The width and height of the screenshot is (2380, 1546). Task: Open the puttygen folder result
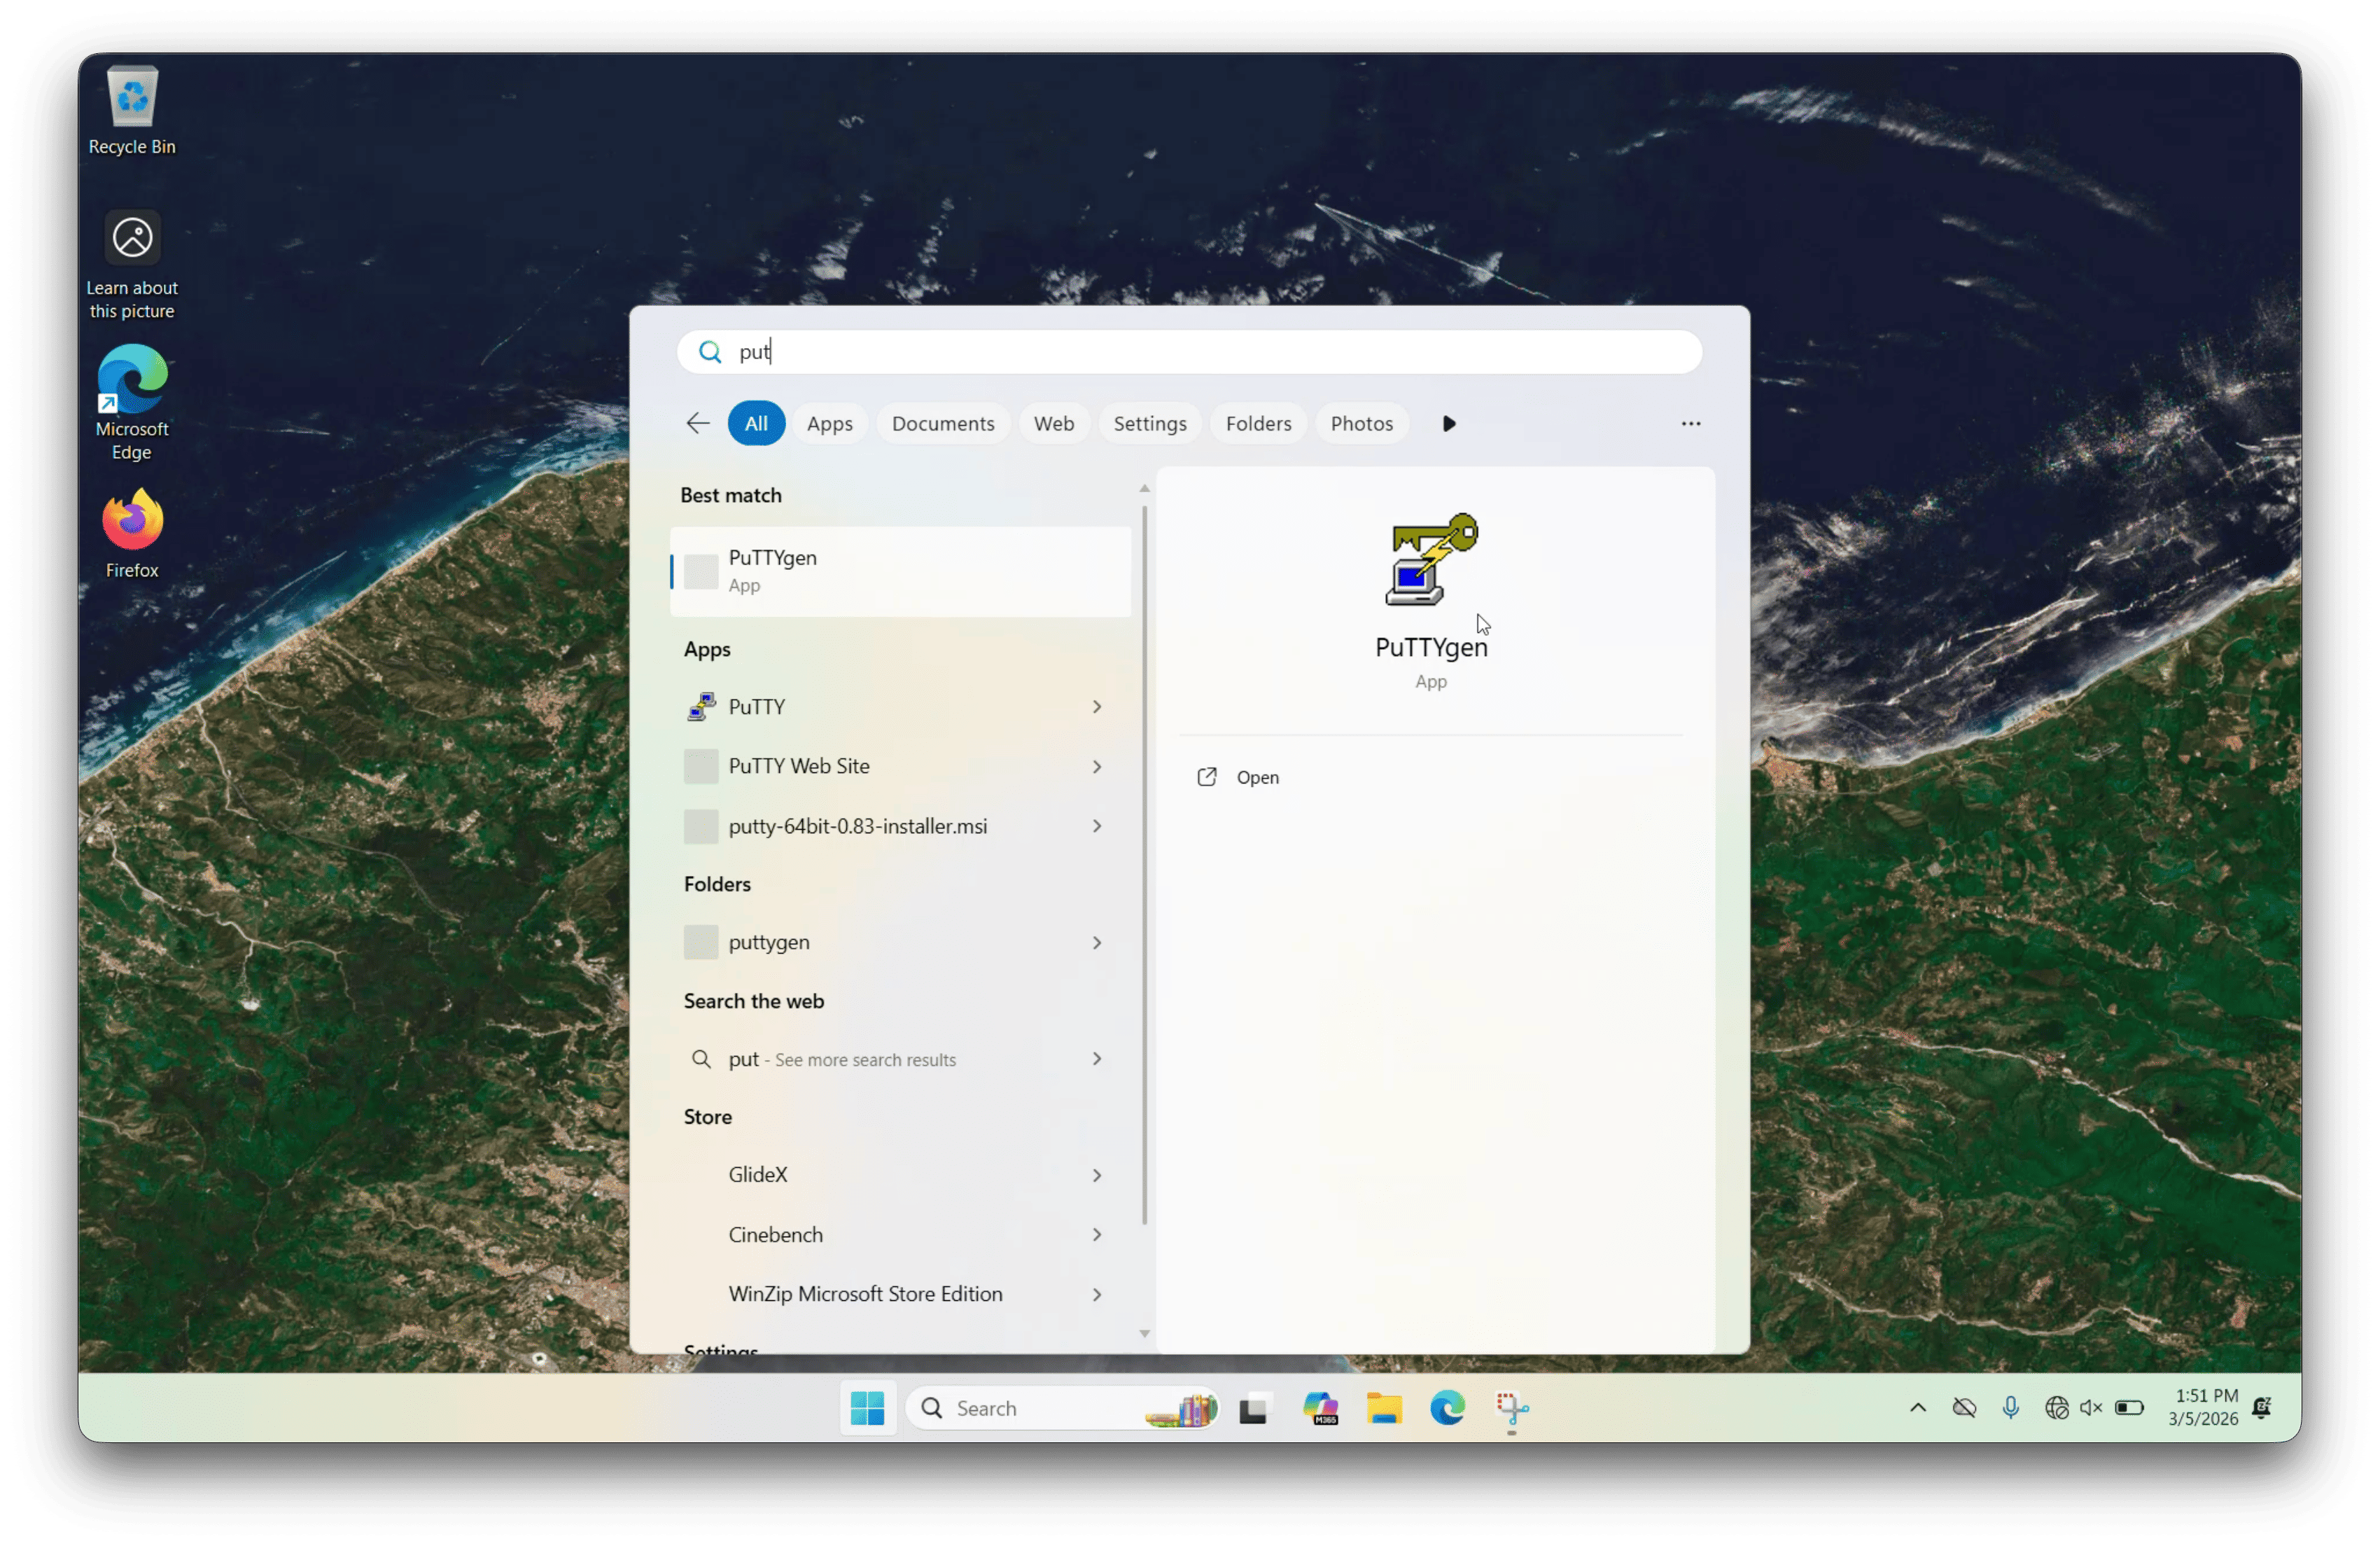[x=901, y=943]
